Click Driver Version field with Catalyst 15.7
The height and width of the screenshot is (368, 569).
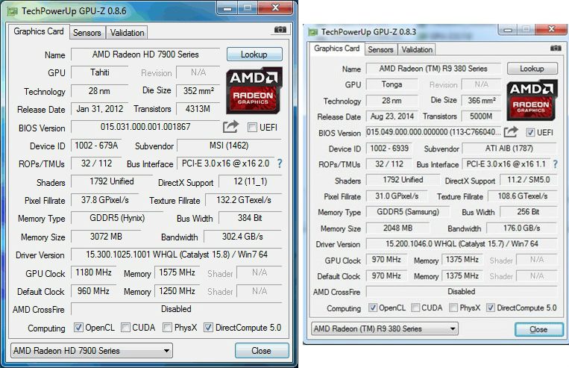click(462, 244)
